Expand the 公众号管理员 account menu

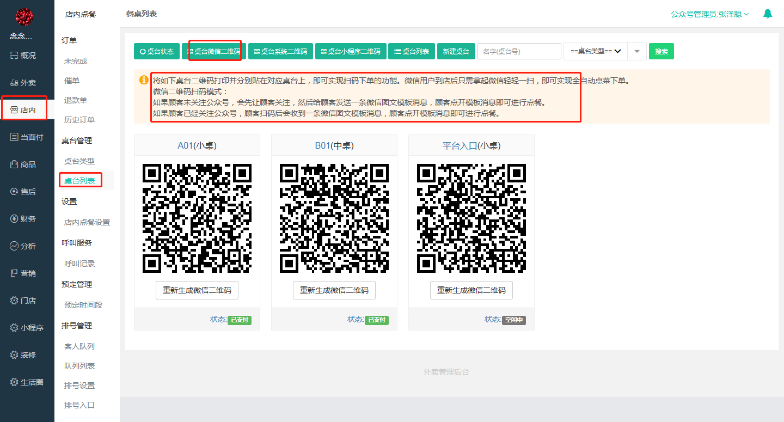tap(709, 14)
